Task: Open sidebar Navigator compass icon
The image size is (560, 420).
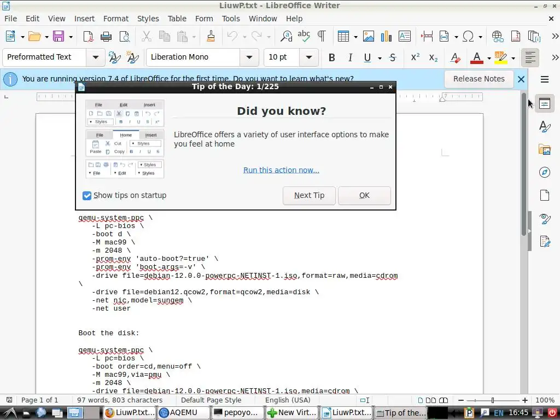Action: (544, 172)
